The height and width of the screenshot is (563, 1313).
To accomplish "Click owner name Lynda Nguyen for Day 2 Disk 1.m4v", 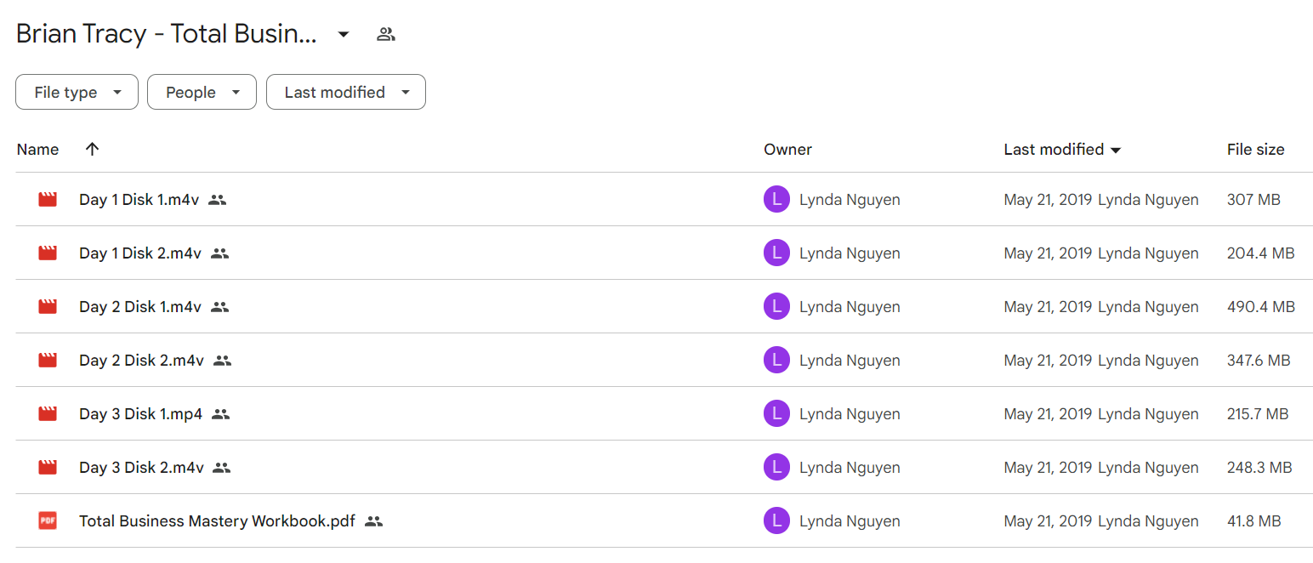I will point(850,307).
